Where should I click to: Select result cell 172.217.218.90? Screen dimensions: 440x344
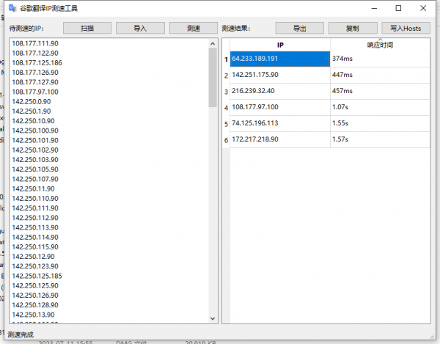tap(280, 139)
